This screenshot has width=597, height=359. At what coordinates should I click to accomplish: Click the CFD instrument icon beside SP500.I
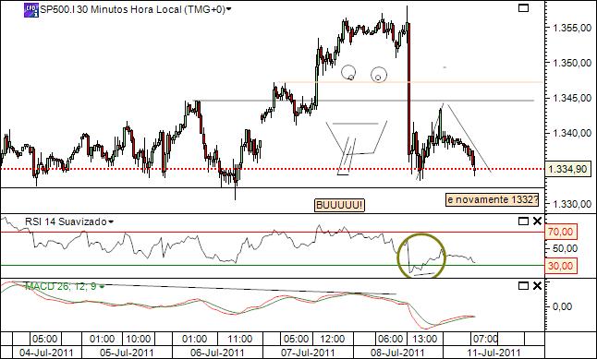pos(31,10)
